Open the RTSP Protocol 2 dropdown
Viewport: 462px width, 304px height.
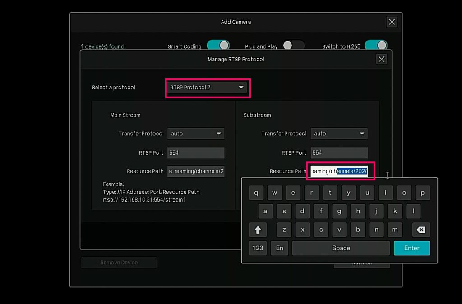(x=207, y=87)
